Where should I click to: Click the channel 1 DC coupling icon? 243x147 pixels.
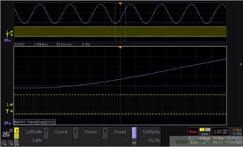point(17,136)
